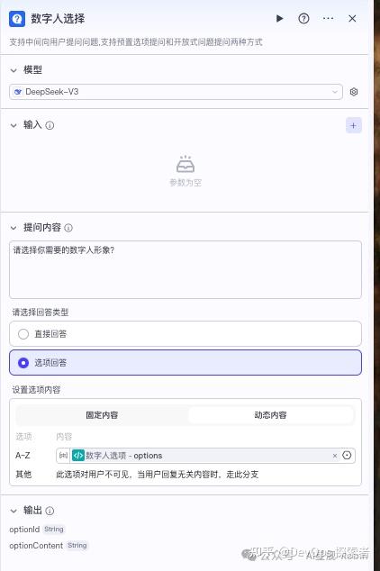This screenshot has height=571, width=380.
Task: Add an input parameter with plus icon
Action: pyautogui.click(x=353, y=125)
